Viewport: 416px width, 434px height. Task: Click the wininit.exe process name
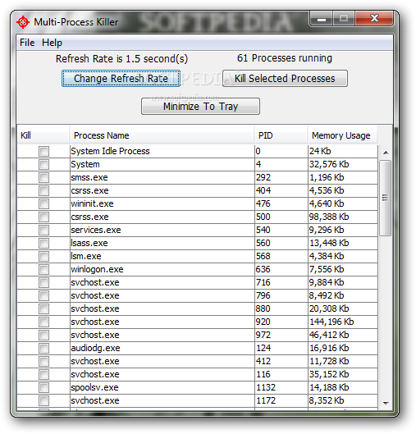92,203
